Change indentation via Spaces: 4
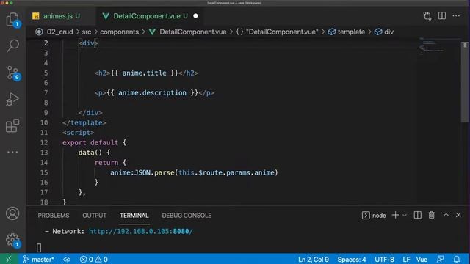The height and width of the screenshot is (264, 470). 352,260
